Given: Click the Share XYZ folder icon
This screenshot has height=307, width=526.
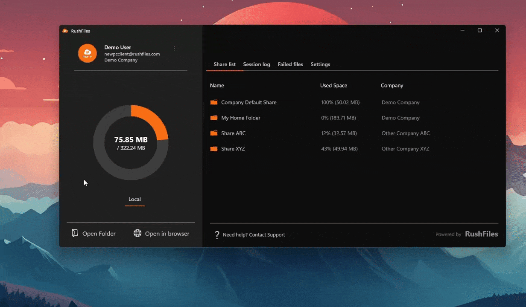Looking at the screenshot, I should pyautogui.click(x=214, y=148).
